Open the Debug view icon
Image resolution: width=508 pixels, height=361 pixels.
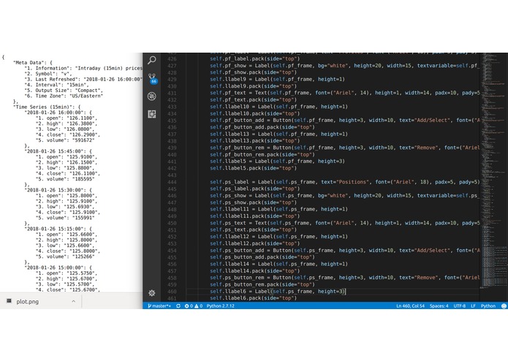[x=151, y=96]
